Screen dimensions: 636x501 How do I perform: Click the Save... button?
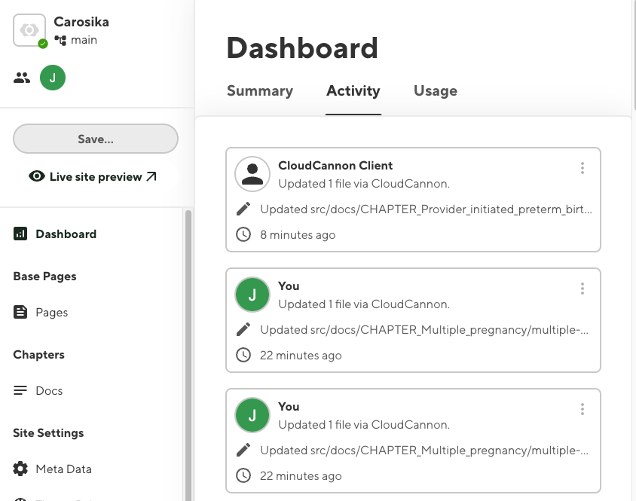pyautogui.click(x=96, y=139)
